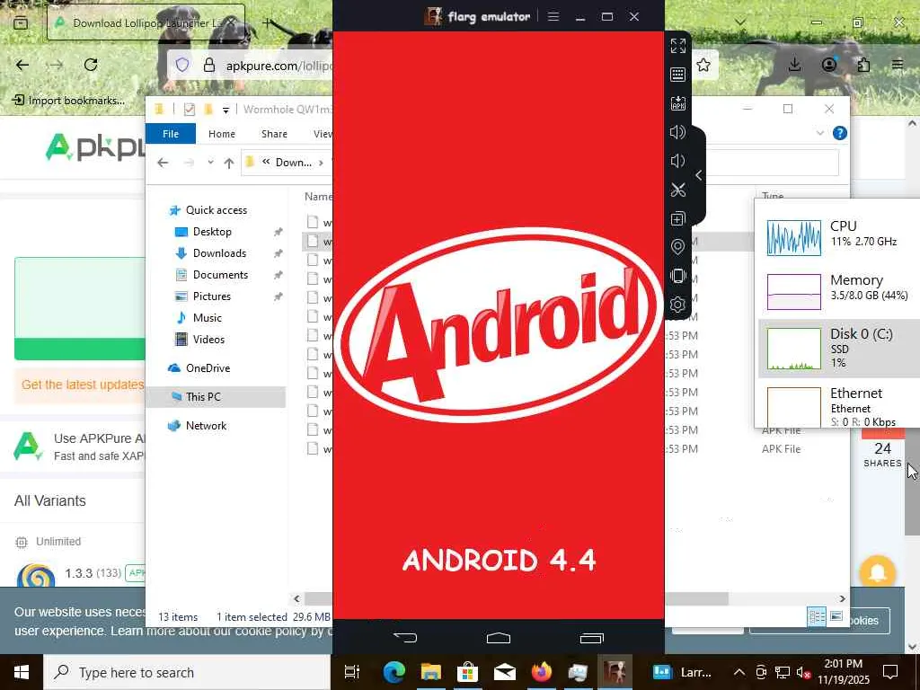Open the flarg emulator hamburger menu

(553, 16)
